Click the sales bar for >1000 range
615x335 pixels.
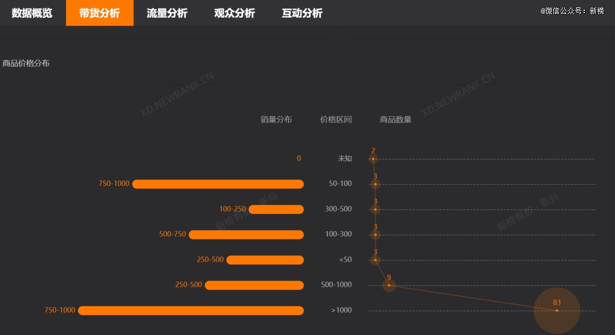(191, 311)
